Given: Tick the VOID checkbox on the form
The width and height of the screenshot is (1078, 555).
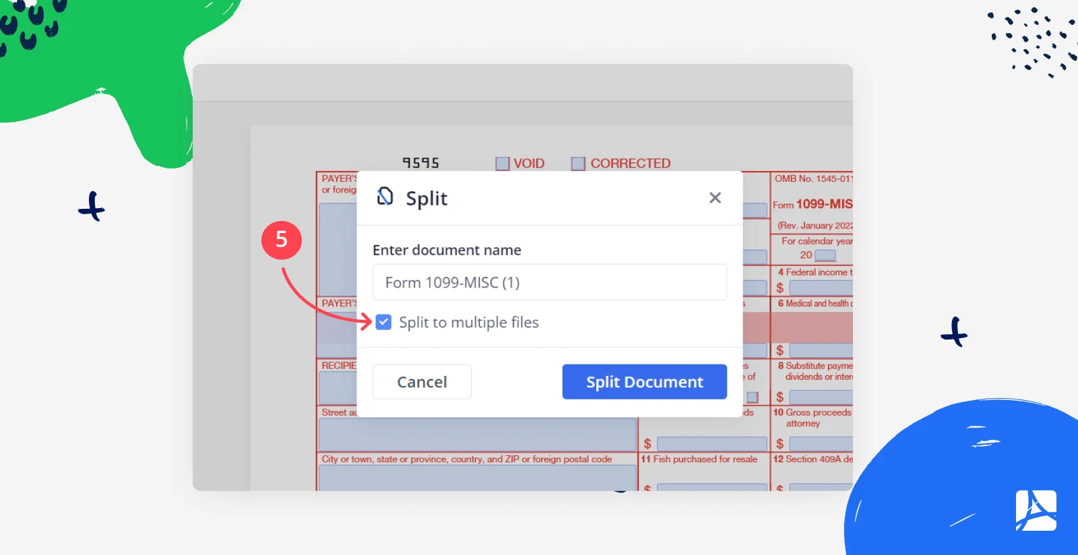Looking at the screenshot, I should pos(502,163).
